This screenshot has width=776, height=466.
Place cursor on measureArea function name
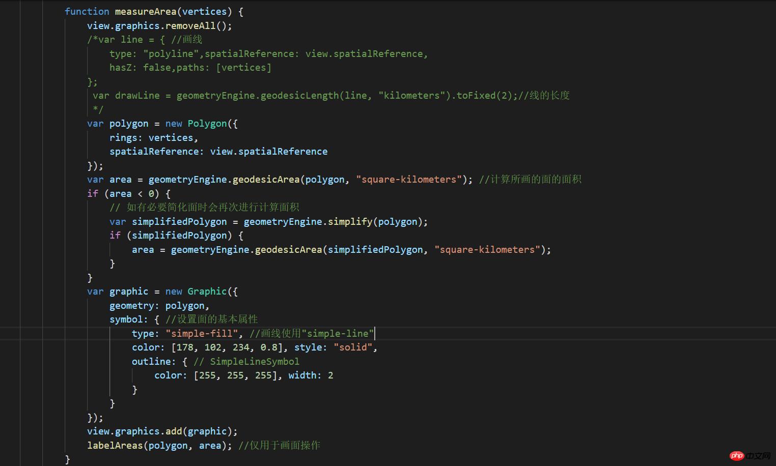(146, 11)
